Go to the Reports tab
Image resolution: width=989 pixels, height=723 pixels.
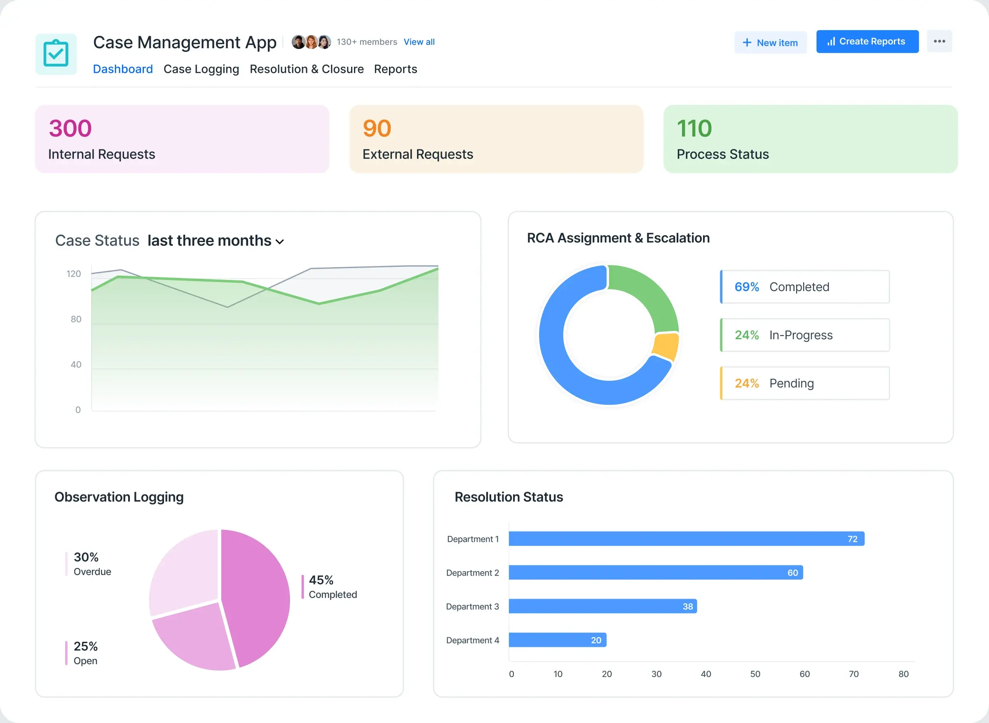(x=395, y=69)
